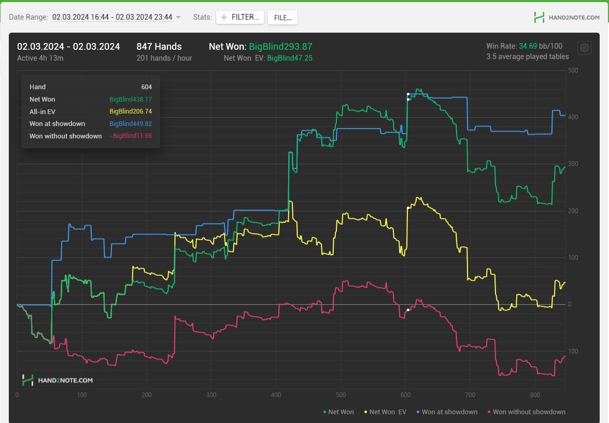This screenshot has width=609, height=423.
Task: Toggle the Won at showdown legend entry
Action: point(447,412)
